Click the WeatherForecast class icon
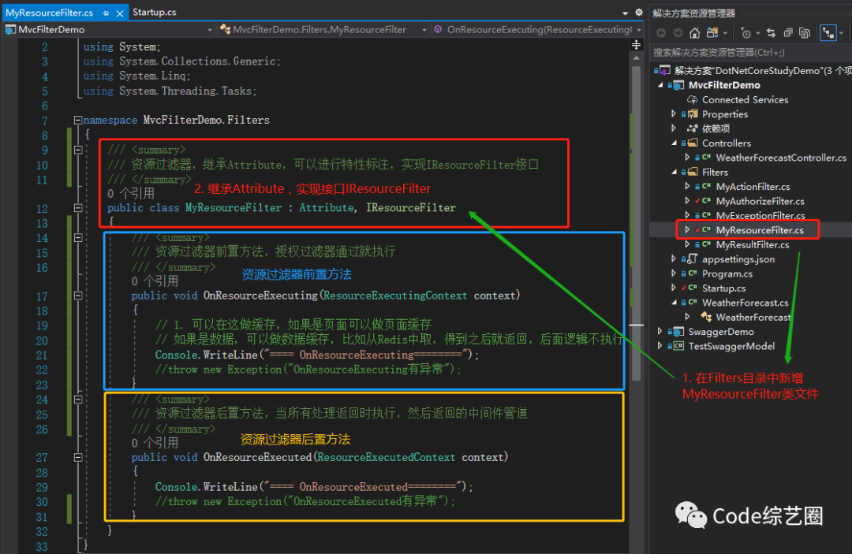Screen dimensions: 852x554 click(x=706, y=317)
